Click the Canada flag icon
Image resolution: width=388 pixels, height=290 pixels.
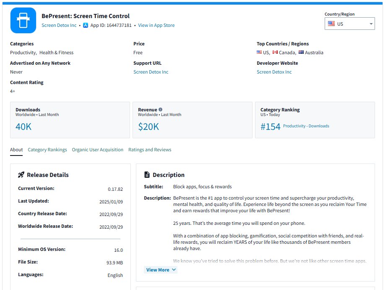tap(275, 53)
